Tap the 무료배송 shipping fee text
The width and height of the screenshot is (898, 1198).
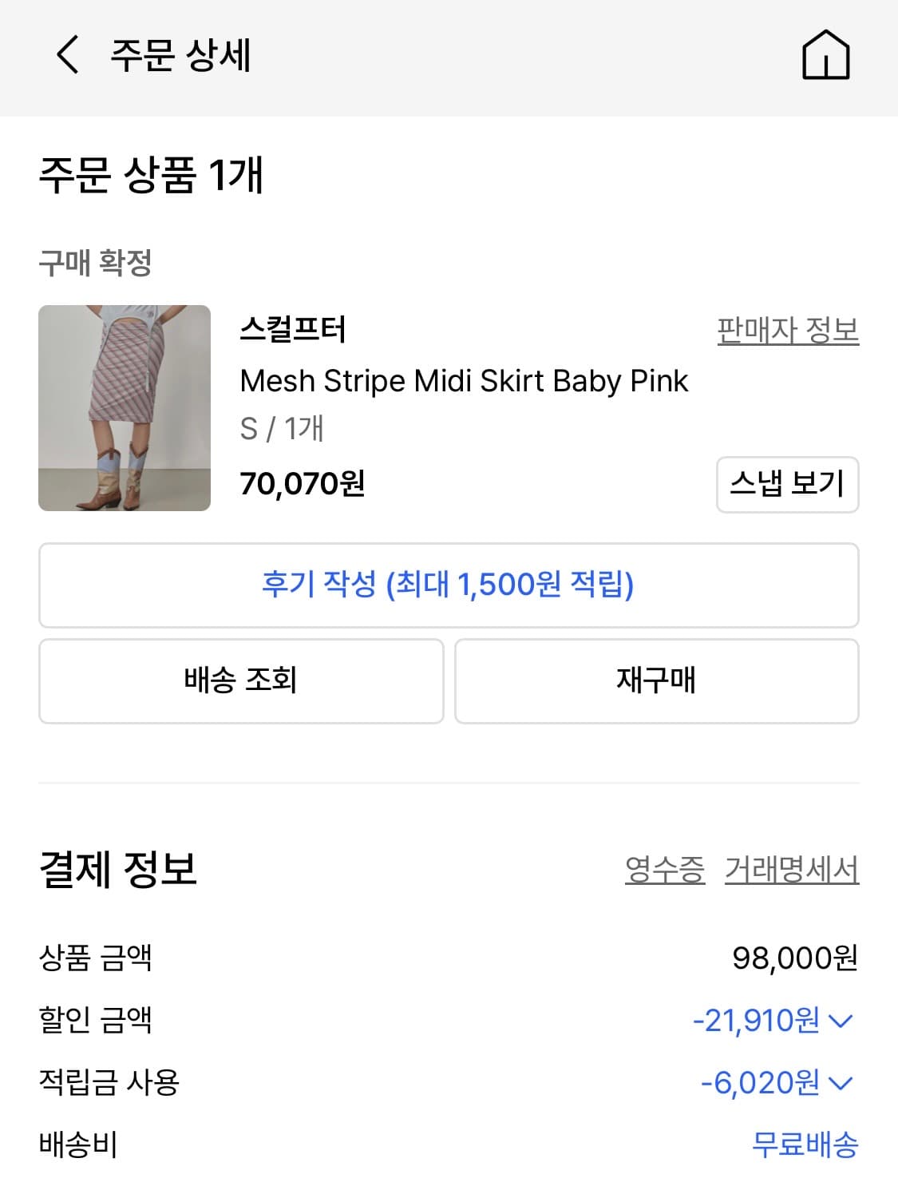[x=805, y=1144]
